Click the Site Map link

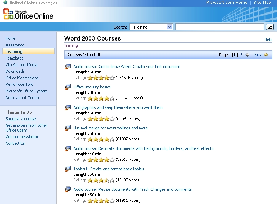[262, 3]
